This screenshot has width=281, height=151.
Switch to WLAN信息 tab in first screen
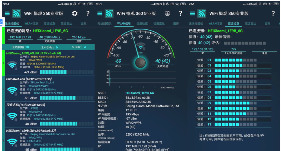coord(31,24)
